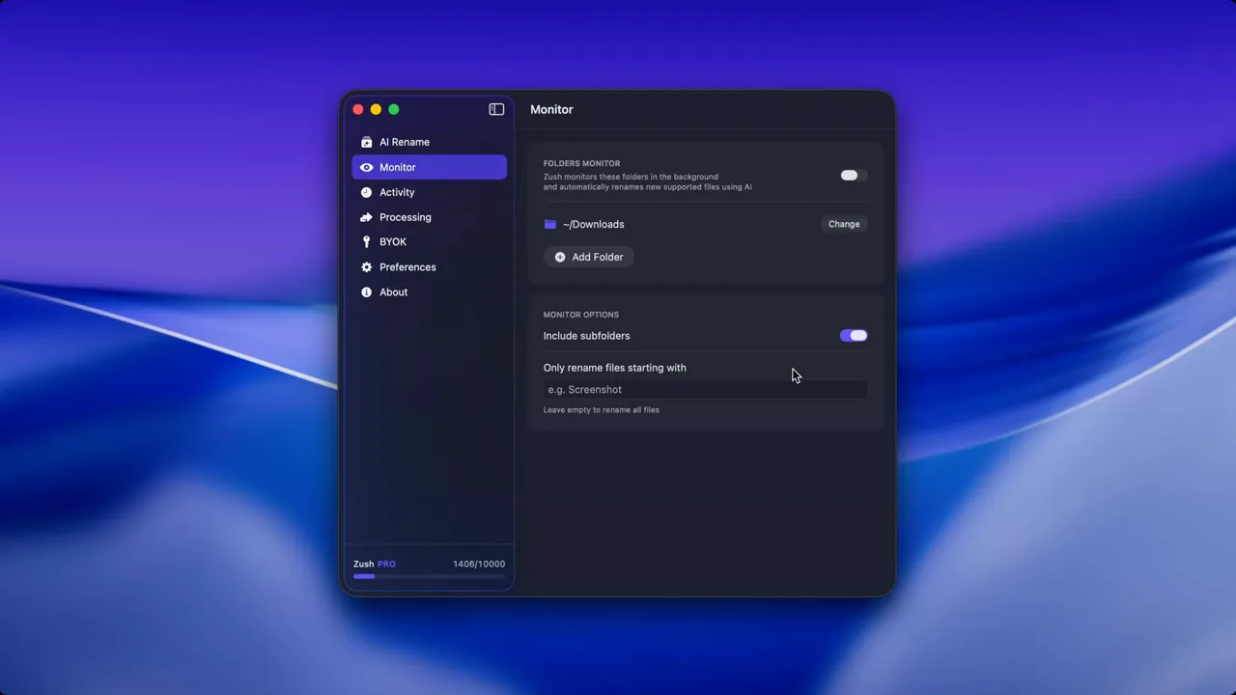Enable the Folders Monitor switch

pyautogui.click(x=854, y=175)
